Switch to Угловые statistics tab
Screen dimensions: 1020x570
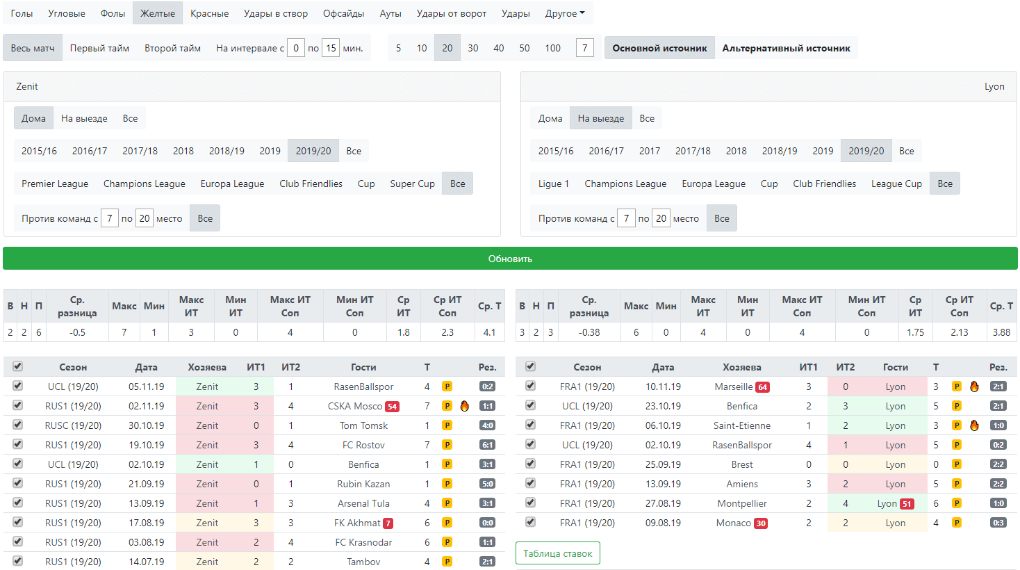67,13
